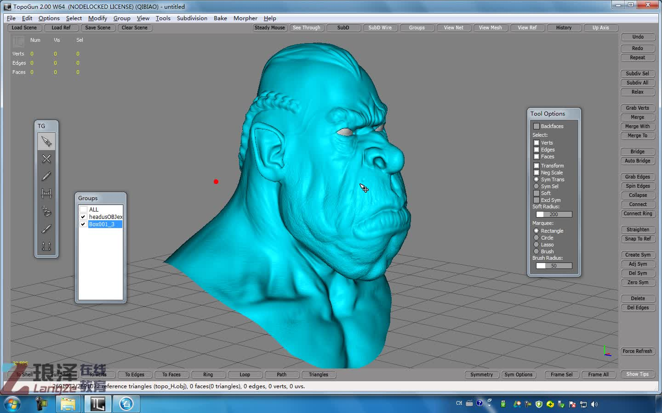Check the ALL groups checkbox
This screenshot has width=662, height=413.
83,209
